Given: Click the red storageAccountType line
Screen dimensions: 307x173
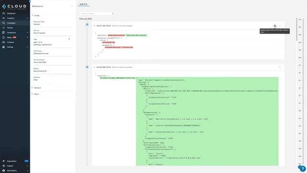Looking at the screenshot, I should pos(119,47).
